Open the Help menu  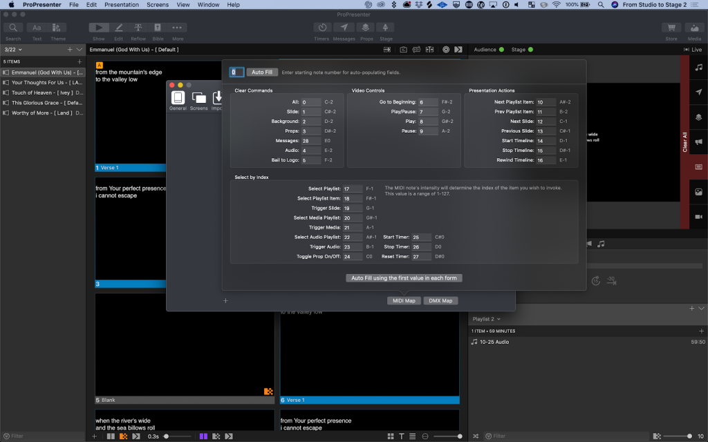(x=233, y=5)
